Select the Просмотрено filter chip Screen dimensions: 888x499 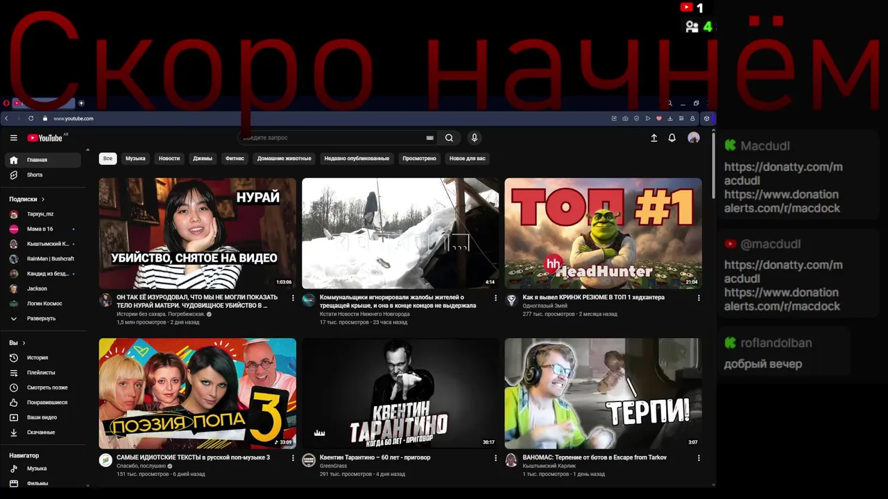[x=420, y=159]
